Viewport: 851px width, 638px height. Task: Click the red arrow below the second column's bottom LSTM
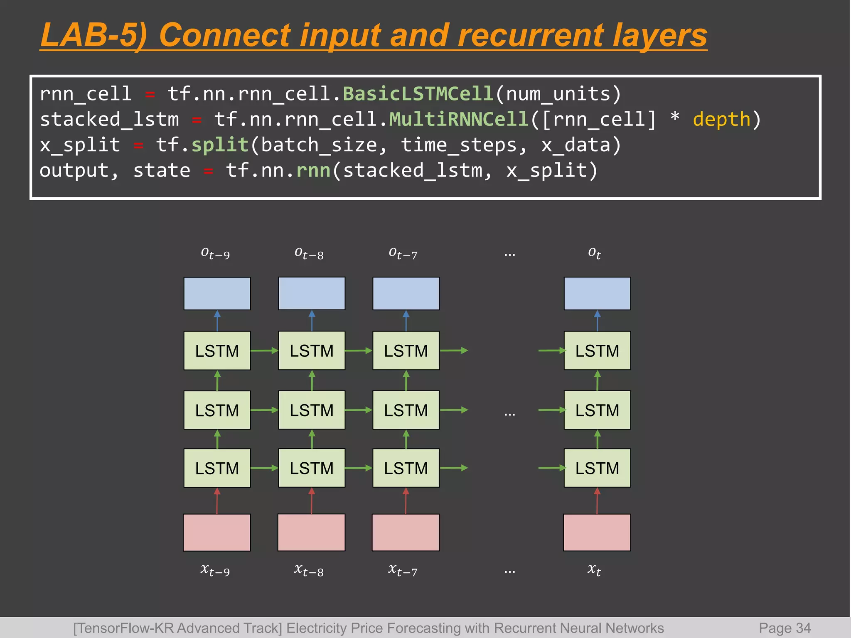(312, 501)
